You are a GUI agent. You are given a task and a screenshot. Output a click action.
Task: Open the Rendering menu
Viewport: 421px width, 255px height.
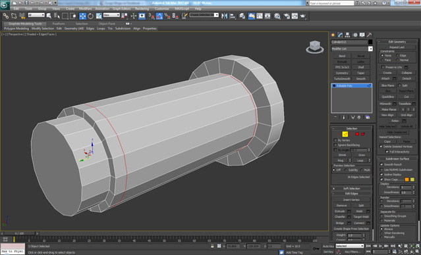(142, 9)
